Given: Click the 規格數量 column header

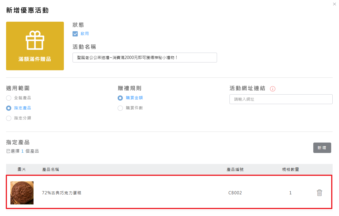Looking at the screenshot, I should [x=290, y=169].
